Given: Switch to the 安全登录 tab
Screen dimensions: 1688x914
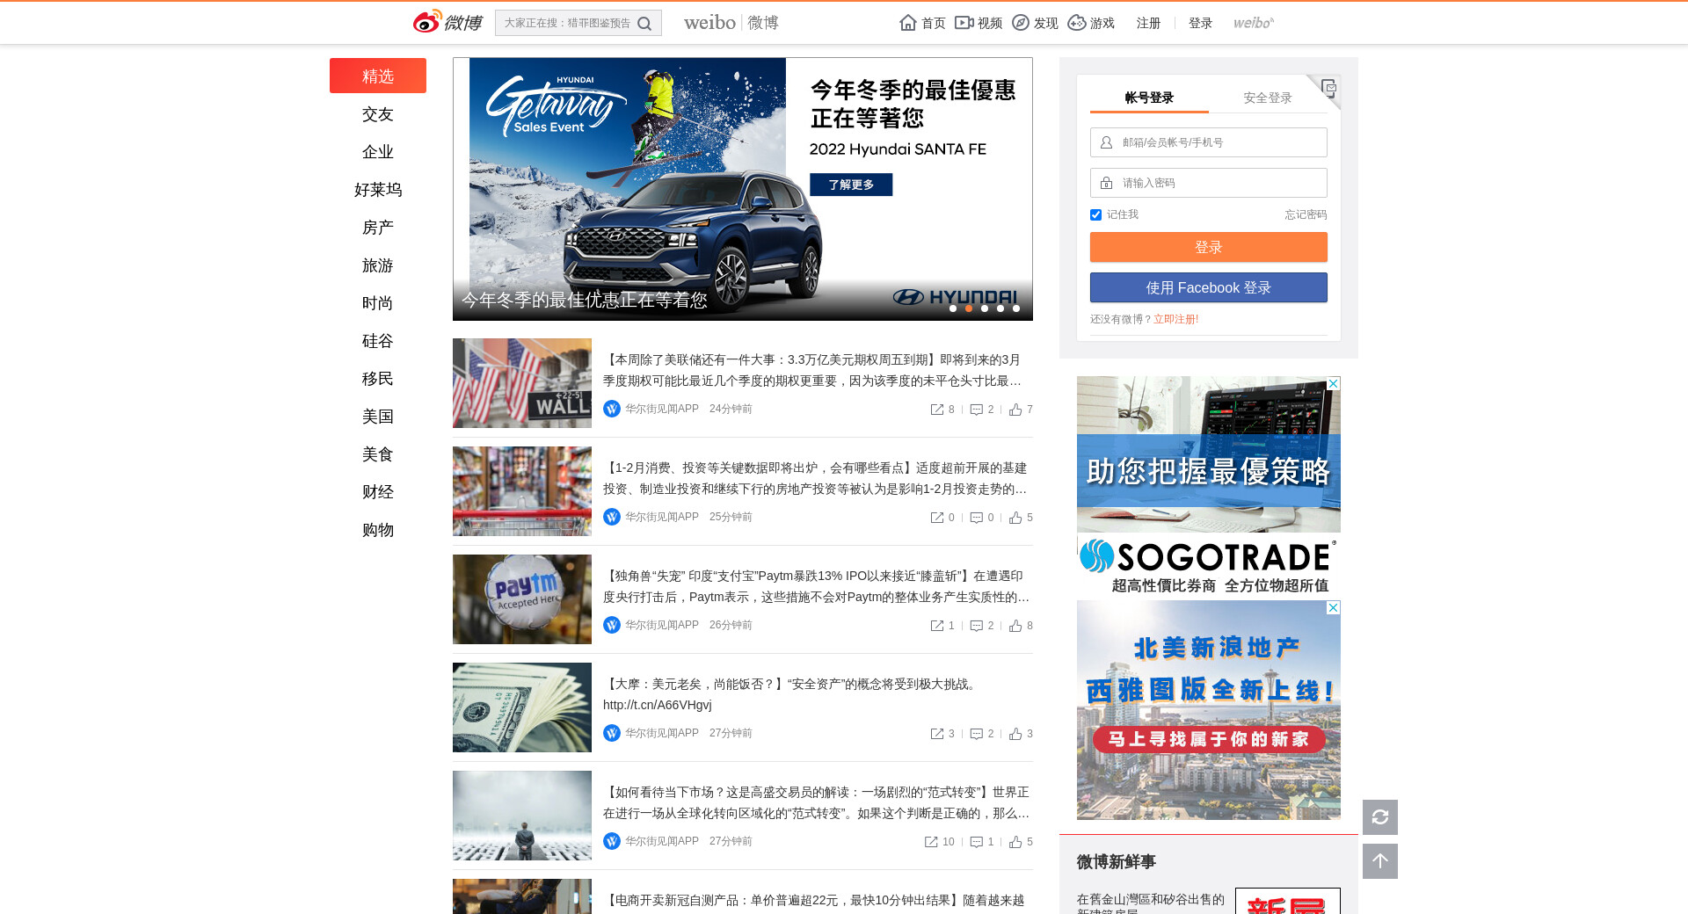Looking at the screenshot, I should (1267, 98).
